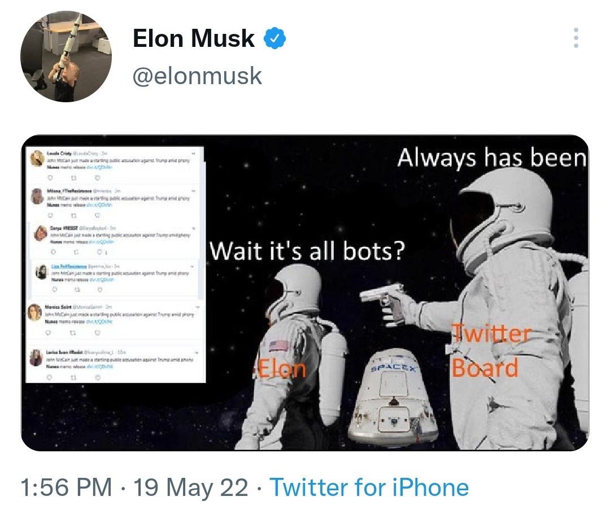
Task: Click retweet icon on Milana's tweet
Action: pos(75,215)
